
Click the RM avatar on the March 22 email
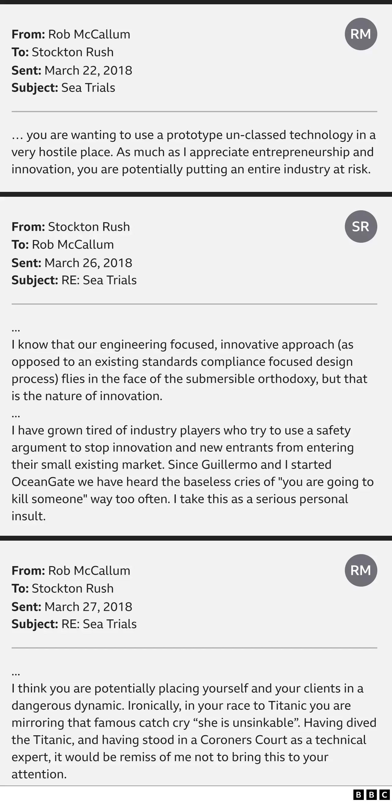(360, 34)
